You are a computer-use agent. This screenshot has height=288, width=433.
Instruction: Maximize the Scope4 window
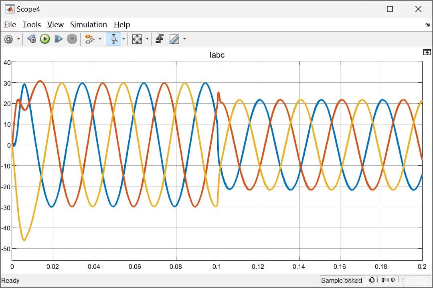390,9
